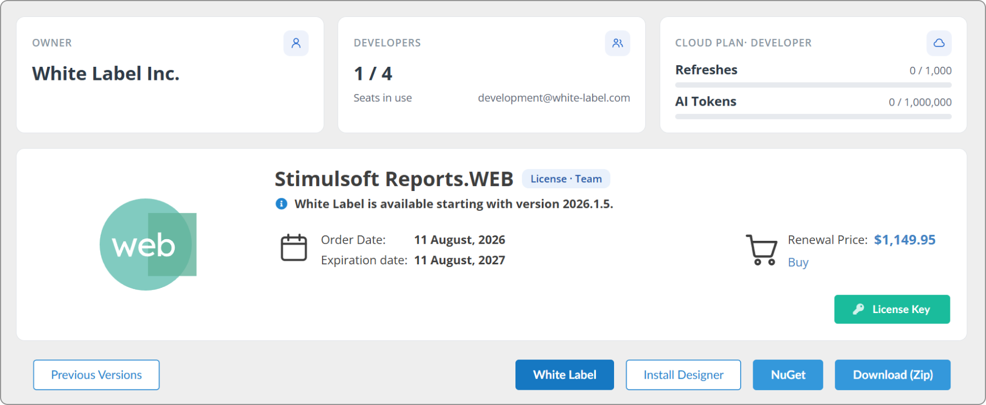
Task: Click the Refreshes progress bar
Action: coord(813,85)
